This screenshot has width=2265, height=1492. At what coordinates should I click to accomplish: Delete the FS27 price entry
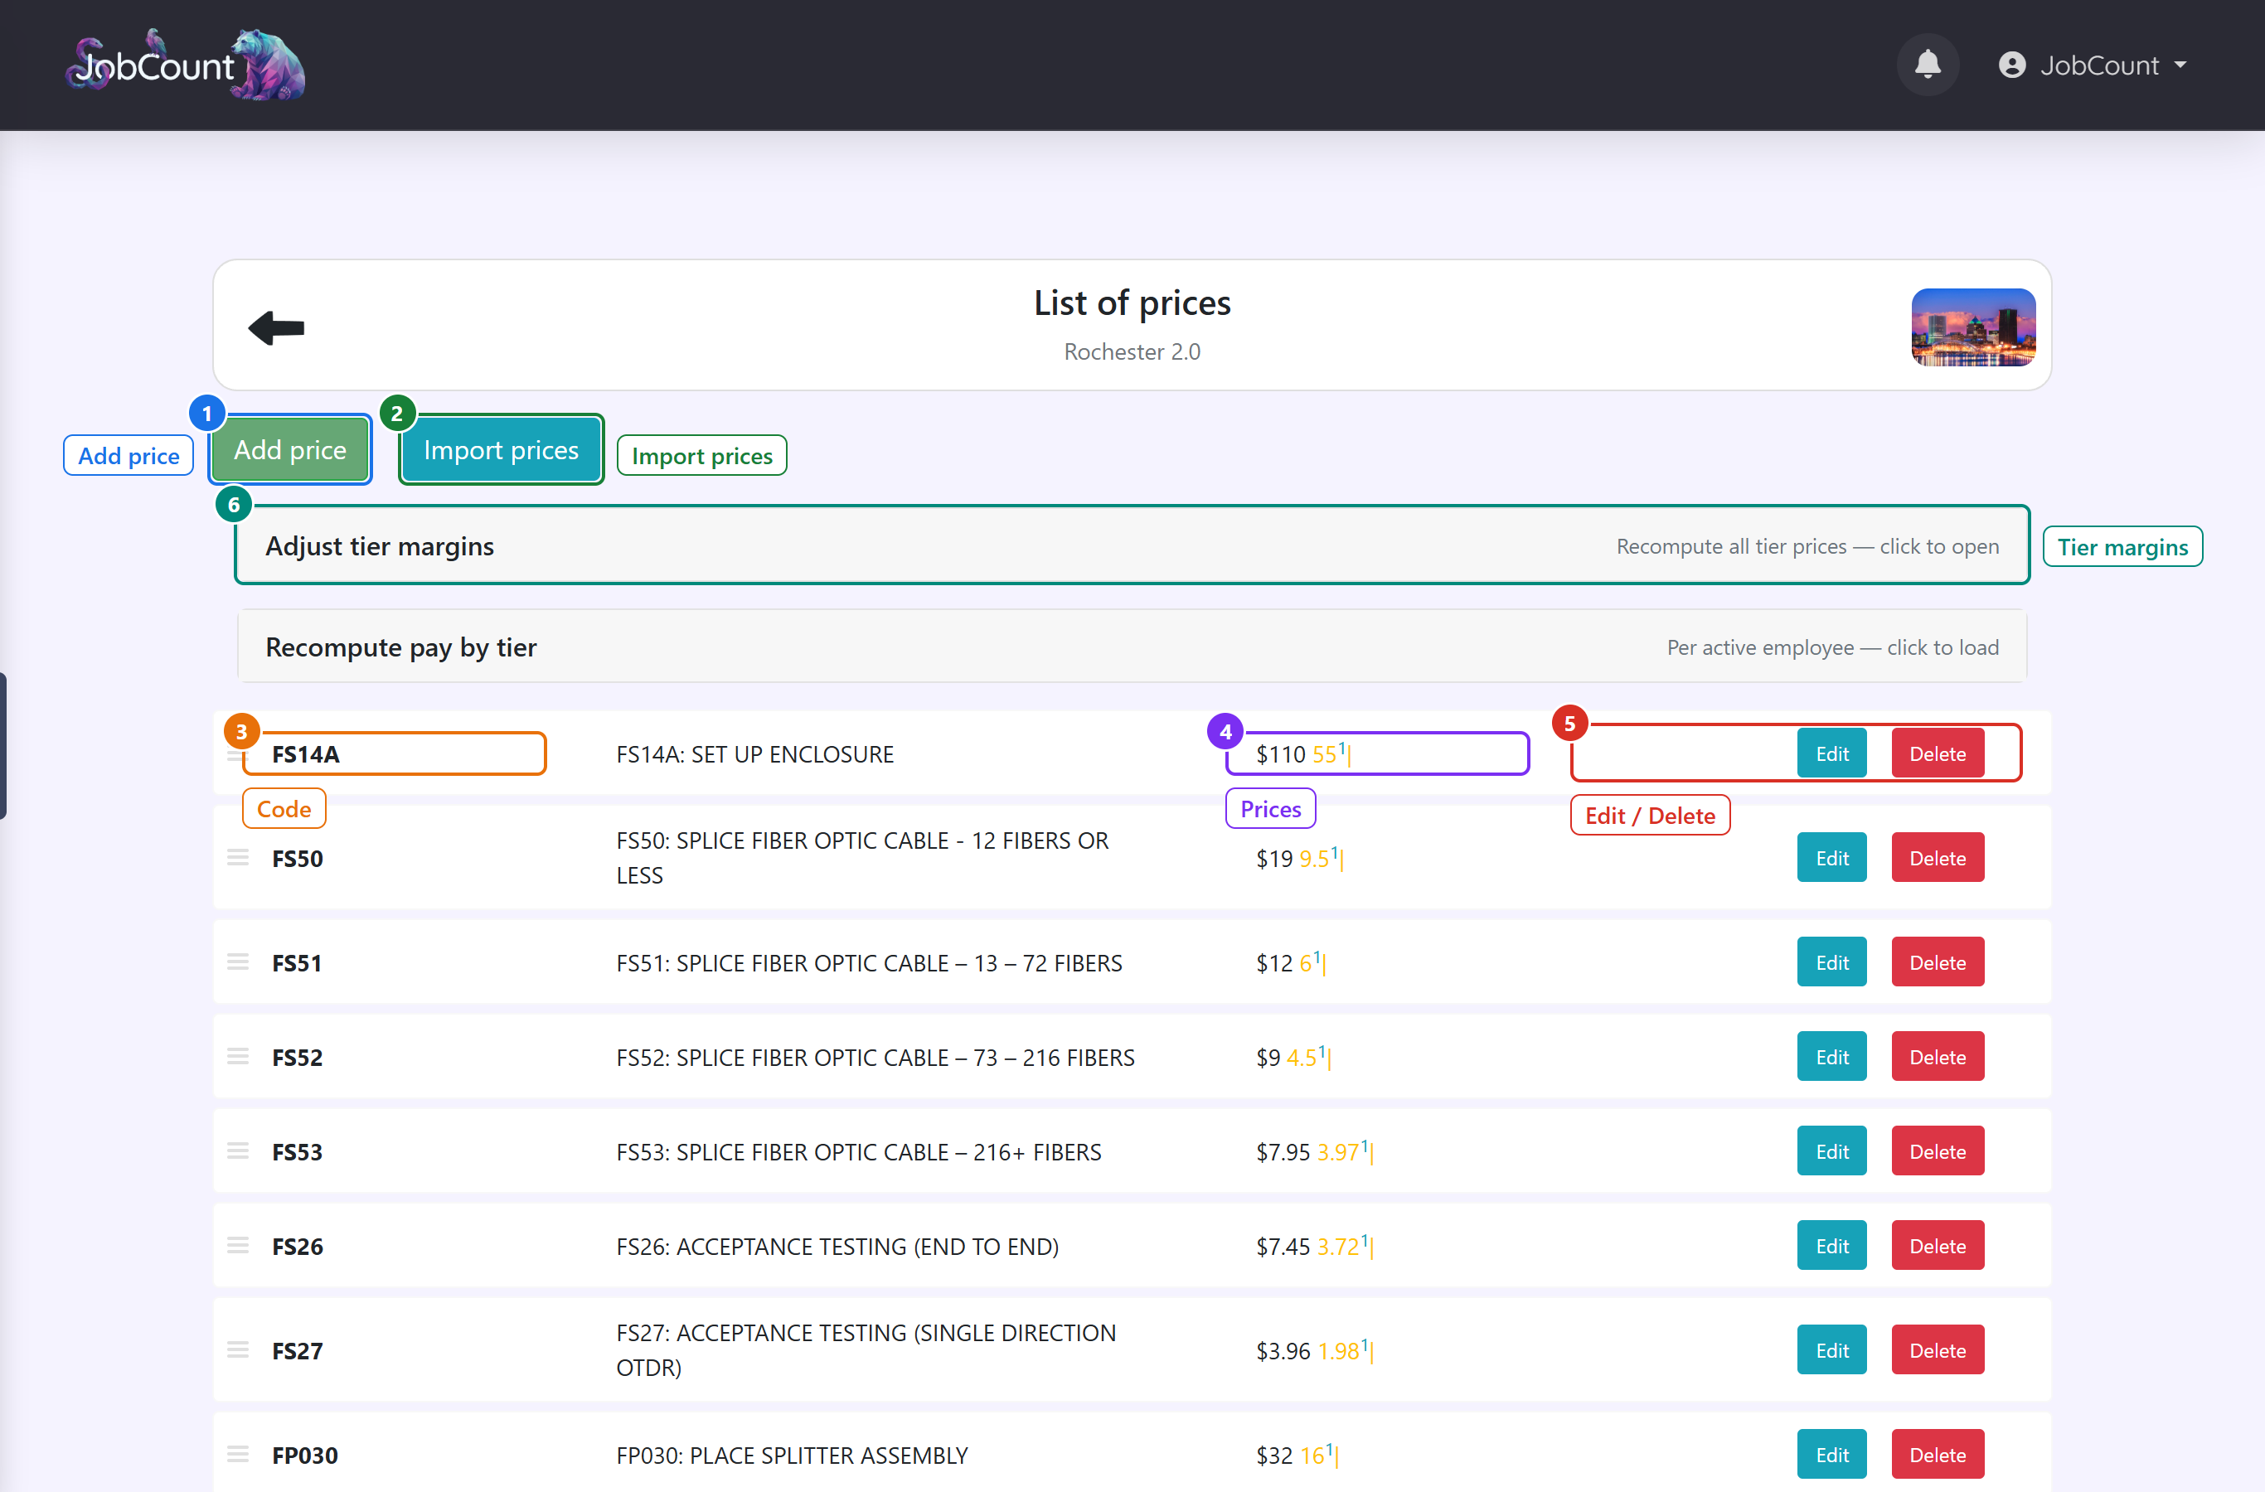pyautogui.click(x=1937, y=1350)
